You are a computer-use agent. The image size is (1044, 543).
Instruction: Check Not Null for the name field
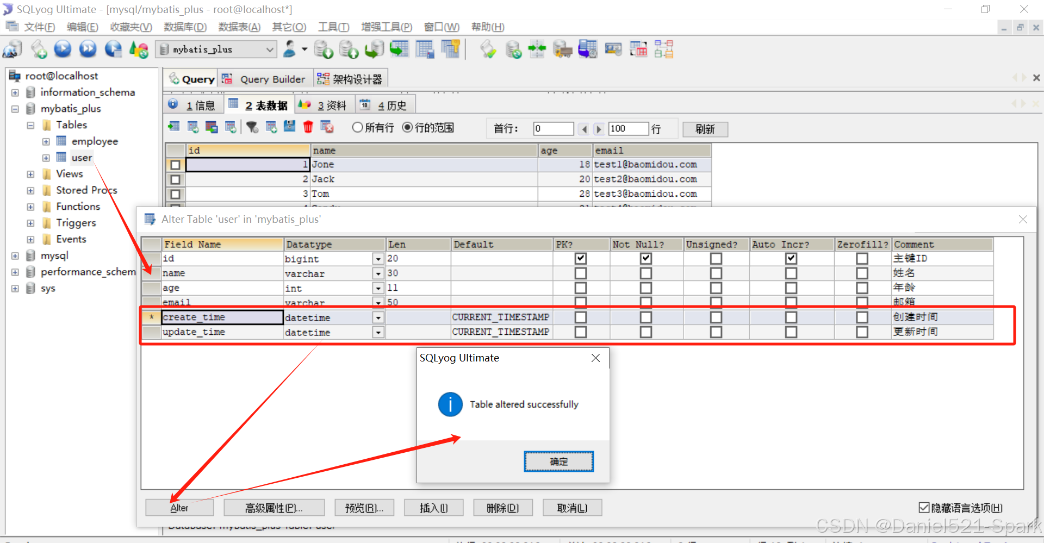tap(646, 273)
